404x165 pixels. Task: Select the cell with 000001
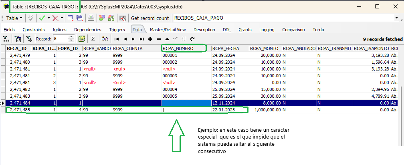(186, 55)
